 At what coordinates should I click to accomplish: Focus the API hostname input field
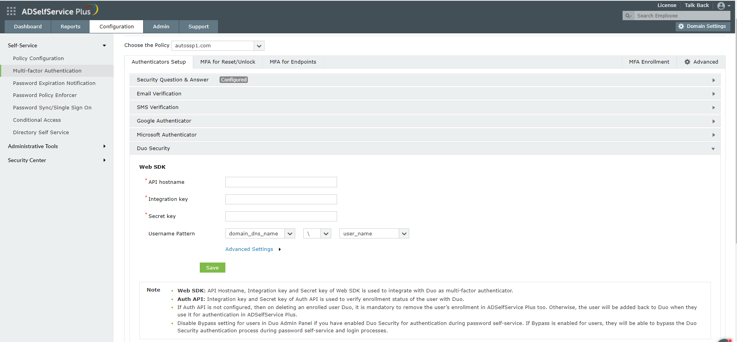[281, 182]
